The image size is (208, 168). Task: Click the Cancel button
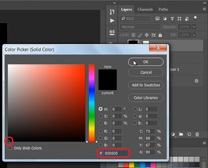point(146,72)
